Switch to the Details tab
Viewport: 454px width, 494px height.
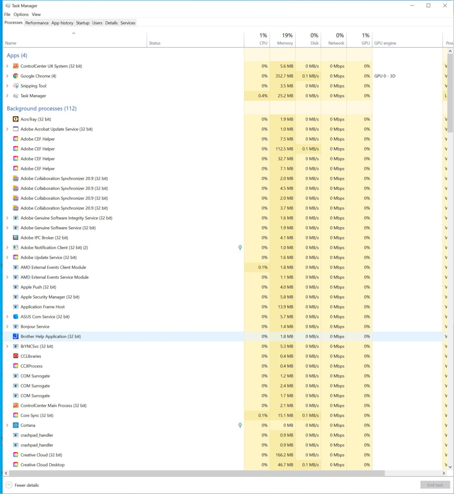[x=111, y=23]
